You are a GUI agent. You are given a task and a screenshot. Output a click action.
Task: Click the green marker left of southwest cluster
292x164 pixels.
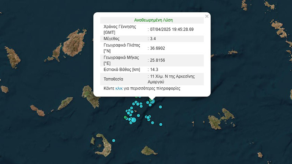pyautogui.click(x=125, y=117)
